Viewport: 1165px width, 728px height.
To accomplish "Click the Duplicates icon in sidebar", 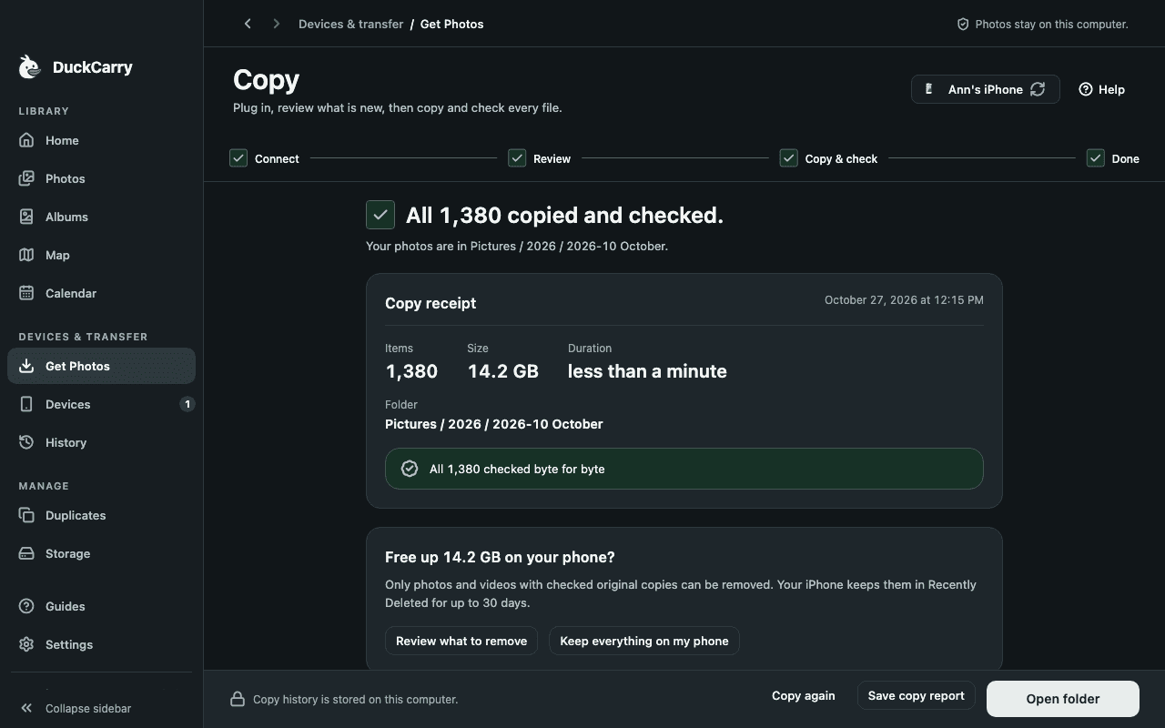I will [x=26, y=515].
